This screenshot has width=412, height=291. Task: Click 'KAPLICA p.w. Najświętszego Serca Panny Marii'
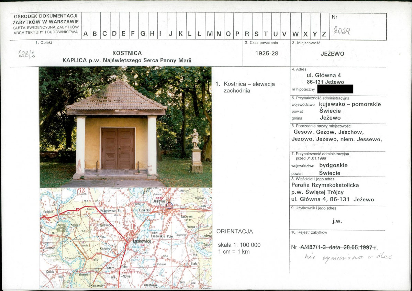click(127, 60)
